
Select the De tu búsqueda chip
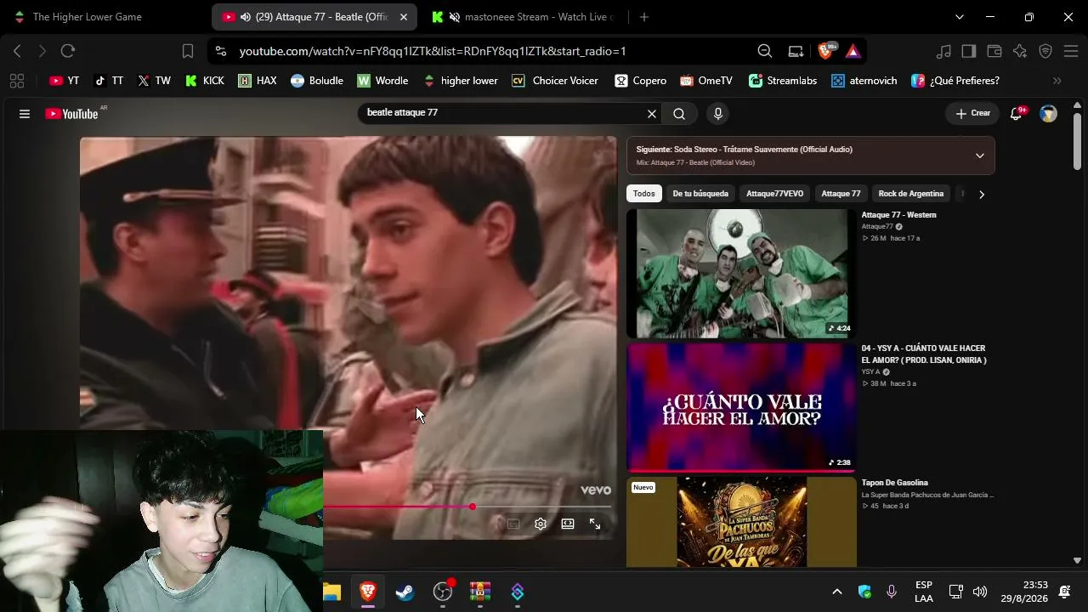pos(700,194)
